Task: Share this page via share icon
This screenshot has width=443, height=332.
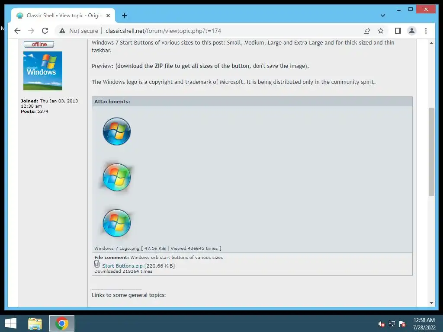Action: (367, 31)
